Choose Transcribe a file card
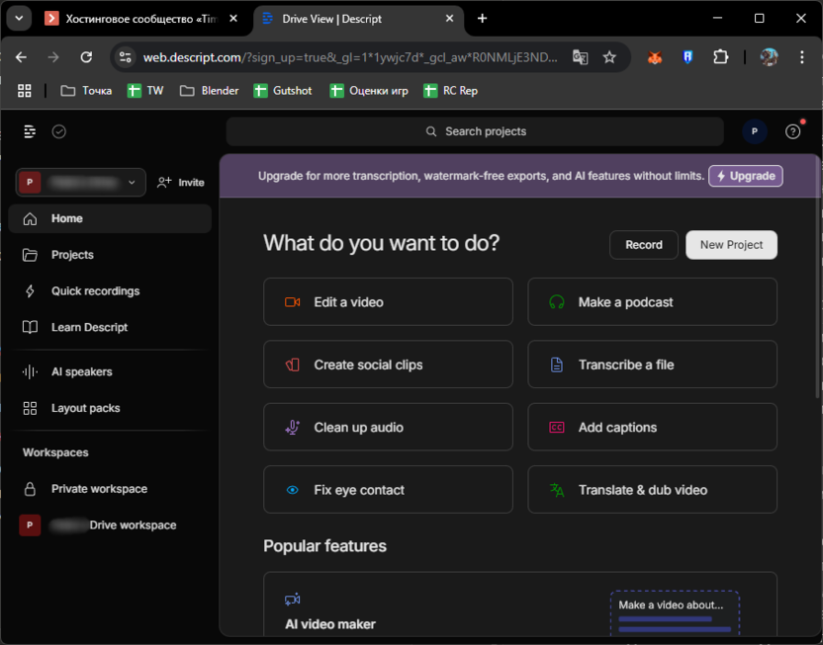823x645 pixels. tap(652, 364)
